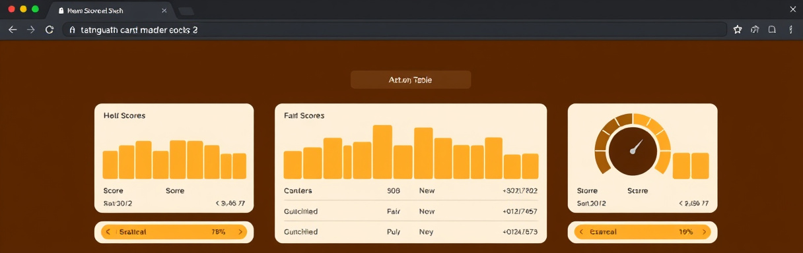
Task: Click 'Sart.2012' in the gauge card
Action: [x=591, y=203]
